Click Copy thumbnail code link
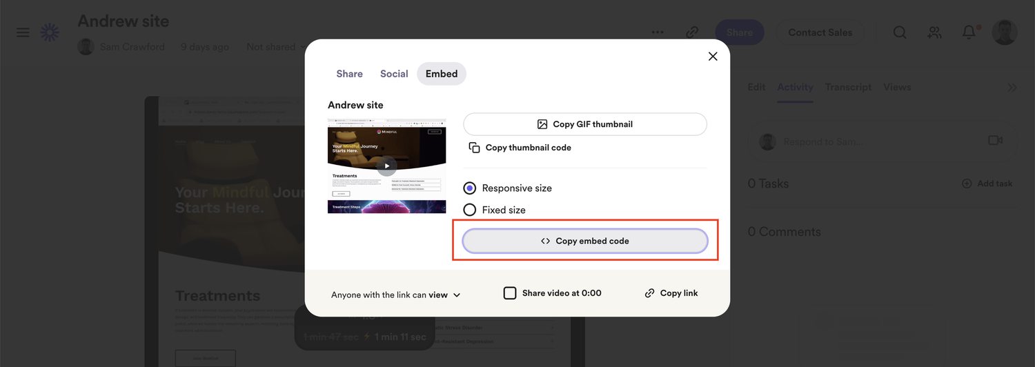Viewport: 1035px width, 367px height. 520,148
